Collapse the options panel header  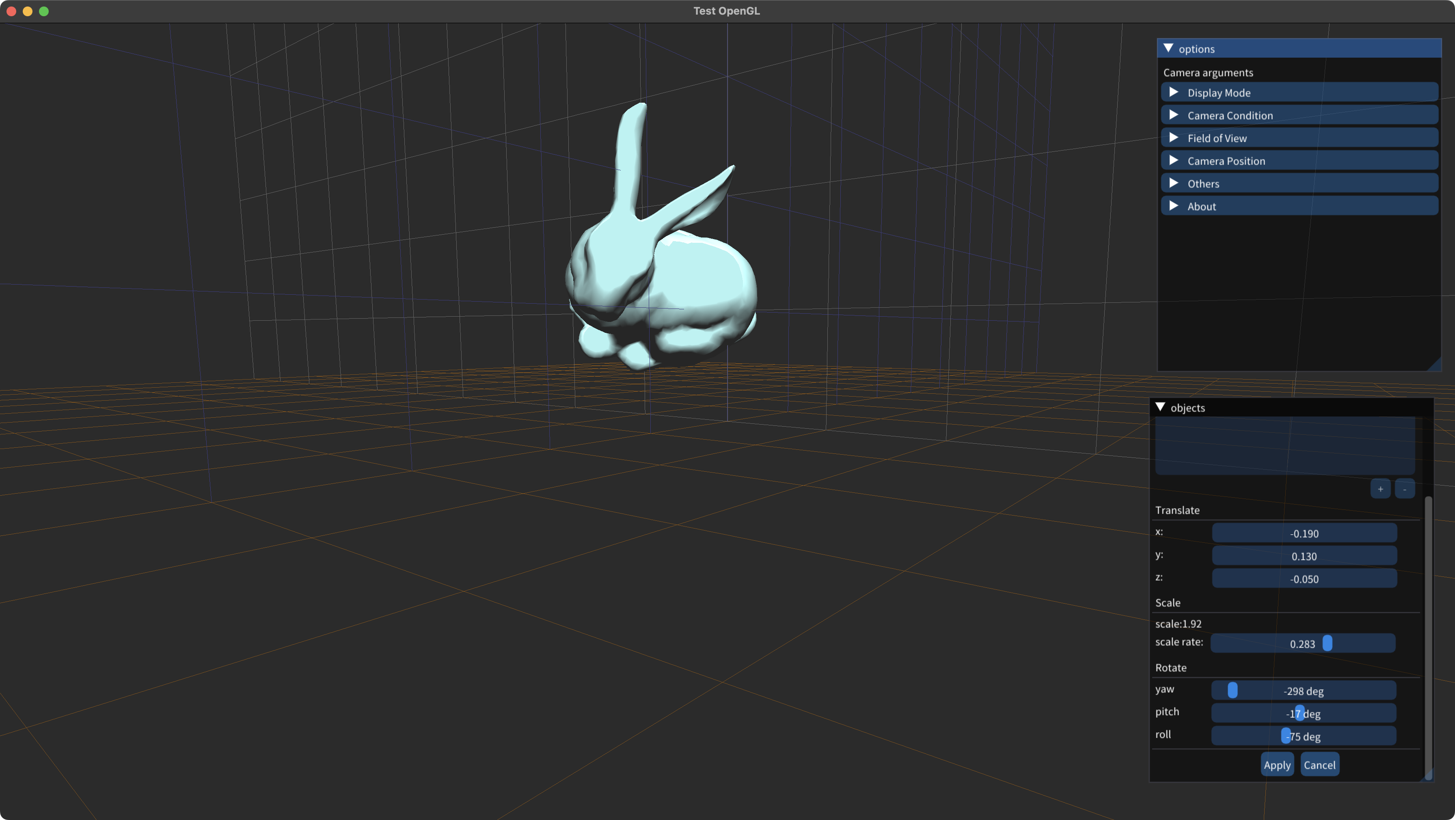click(1169, 48)
